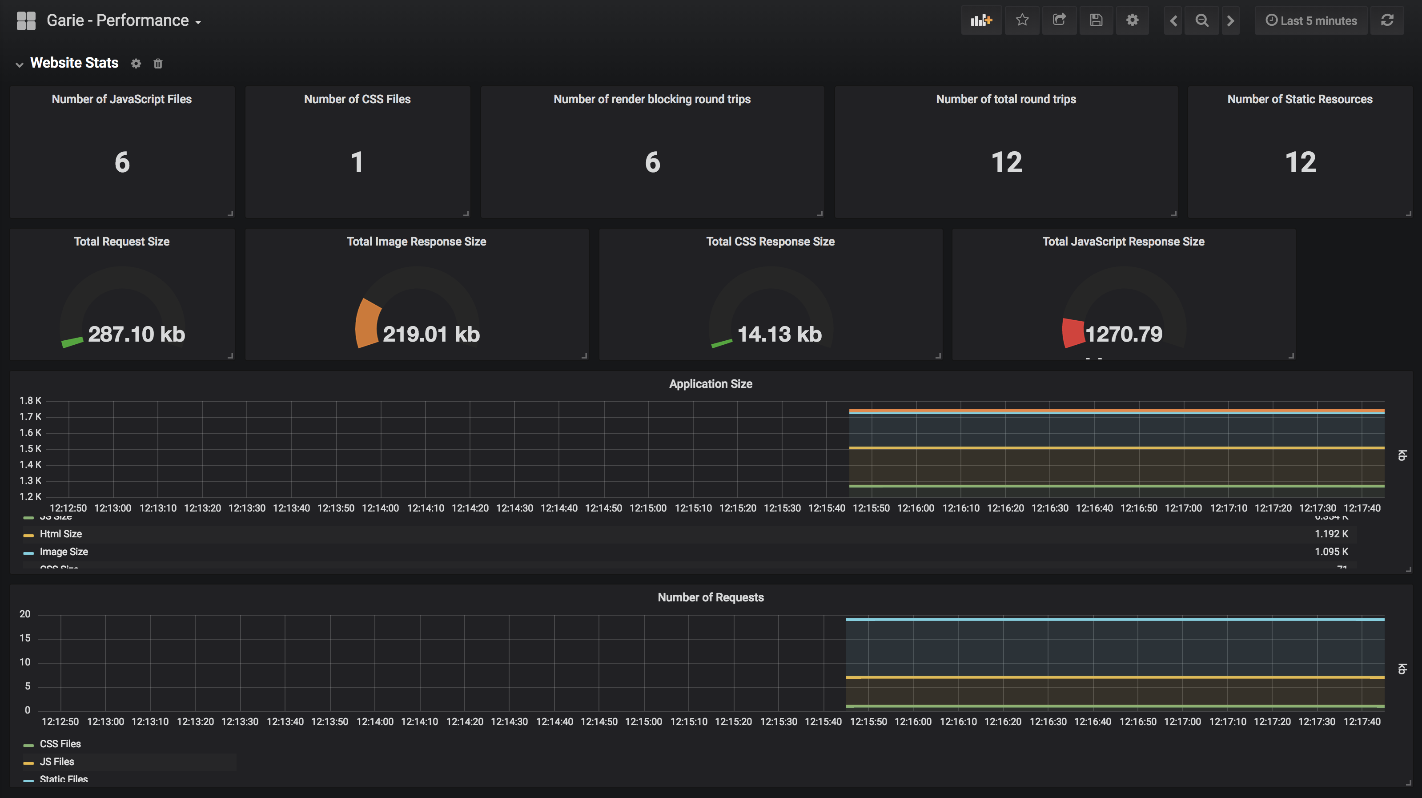The image size is (1422, 798).
Task: Refresh the dashboard
Action: pos(1387,20)
